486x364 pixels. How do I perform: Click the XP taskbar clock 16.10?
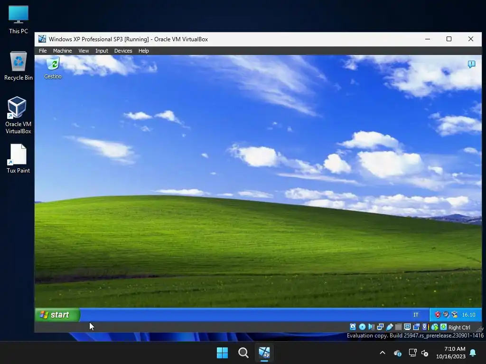468,315
